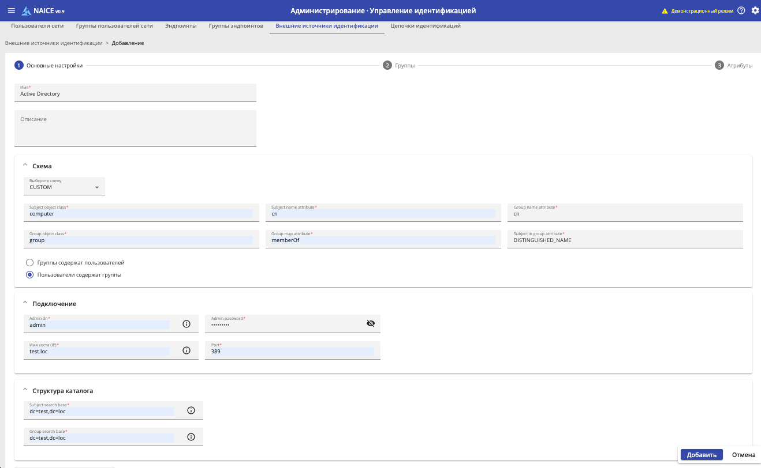Click the NAICE logo icon

coord(26,11)
